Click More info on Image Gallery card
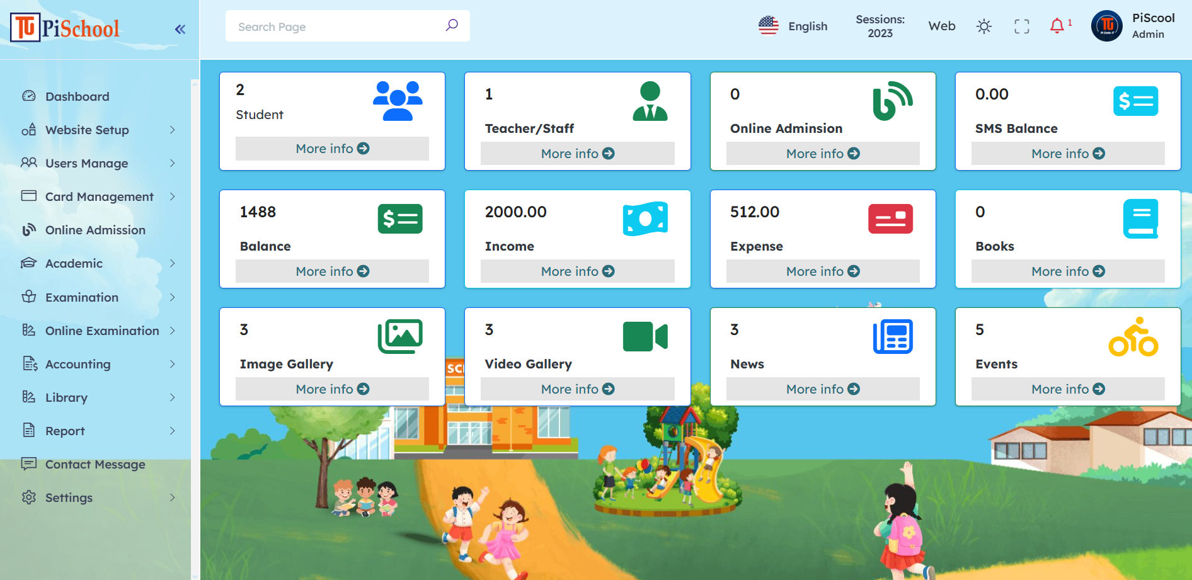 332,389
